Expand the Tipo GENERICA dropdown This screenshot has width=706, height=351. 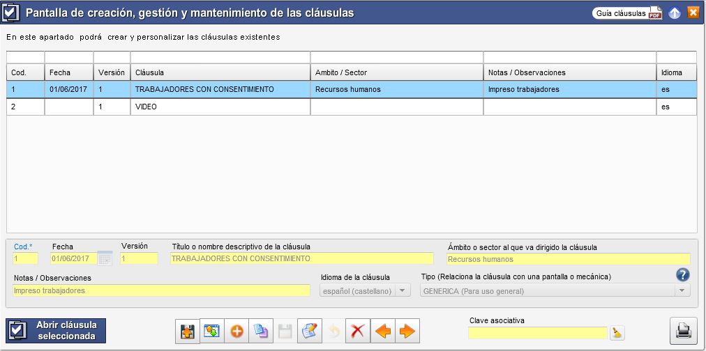pos(682,291)
